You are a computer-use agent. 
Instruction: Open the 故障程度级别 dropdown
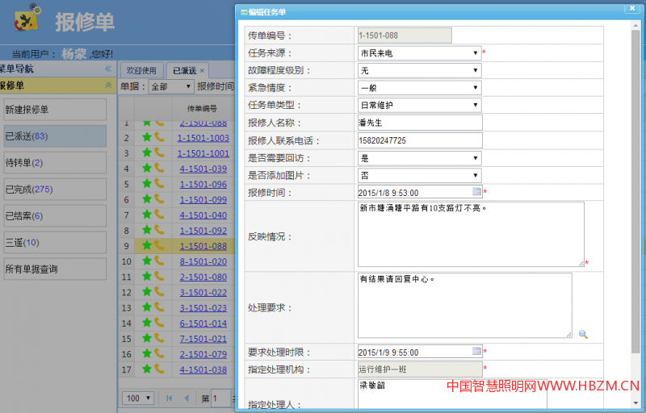[x=419, y=70]
